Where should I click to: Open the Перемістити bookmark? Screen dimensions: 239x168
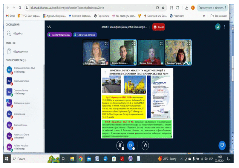[102, 16]
